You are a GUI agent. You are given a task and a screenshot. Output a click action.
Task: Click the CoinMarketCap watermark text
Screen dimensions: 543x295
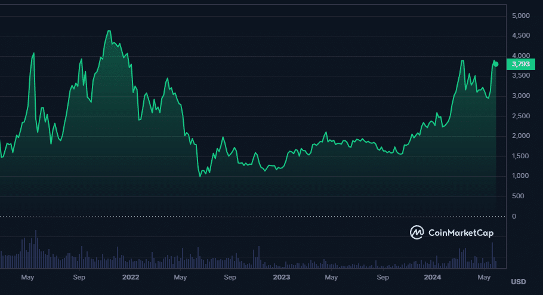click(x=461, y=232)
